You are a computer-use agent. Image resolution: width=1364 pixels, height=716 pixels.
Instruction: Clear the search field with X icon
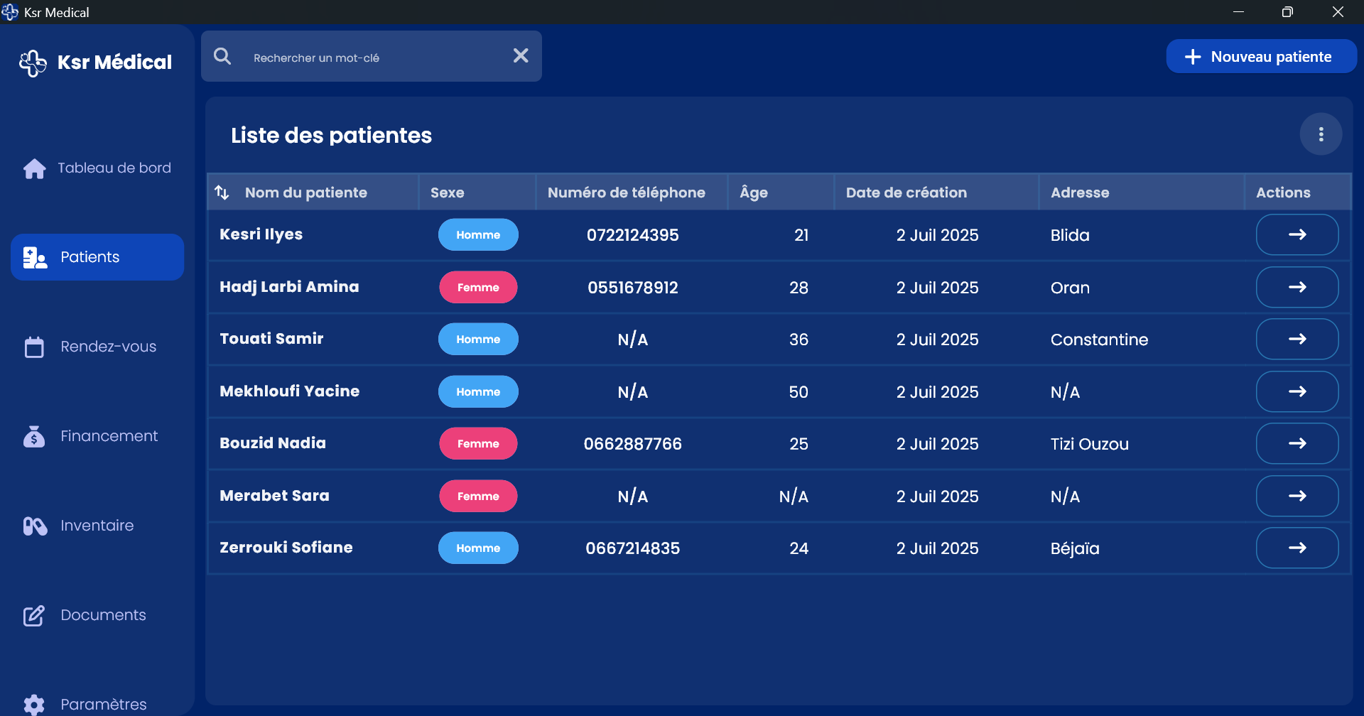point(520,56)
